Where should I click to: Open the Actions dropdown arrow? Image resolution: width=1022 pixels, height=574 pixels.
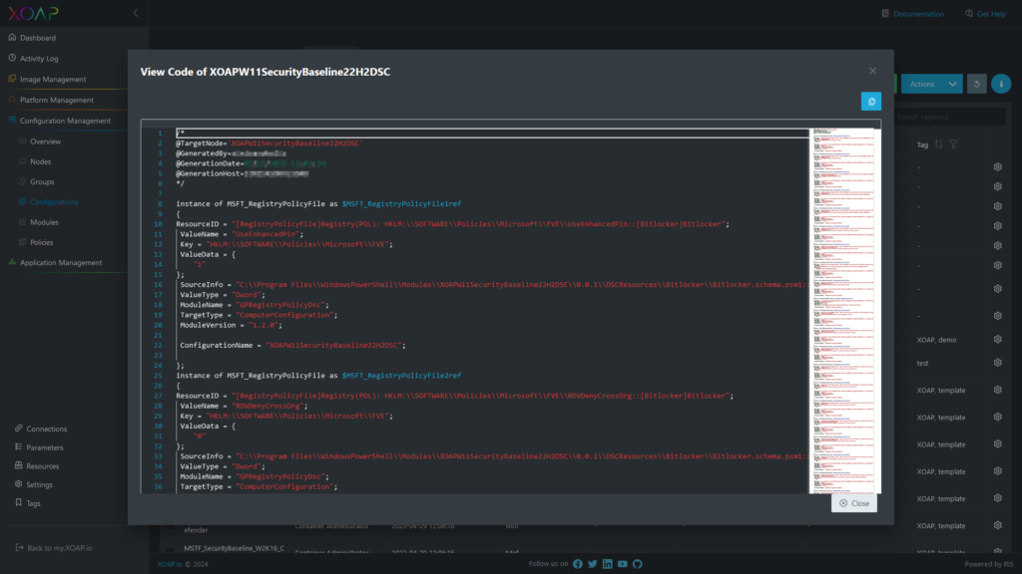coord(953,84)
